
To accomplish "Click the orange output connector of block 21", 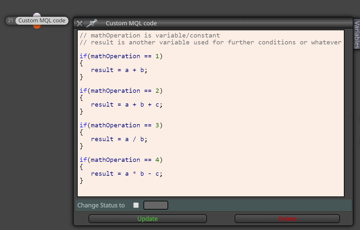I will (x=37, y=26).
